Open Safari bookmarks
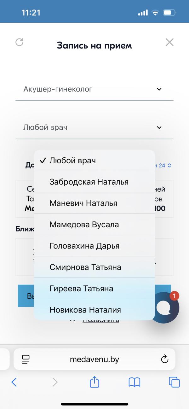189x409 pixels. 135,382
